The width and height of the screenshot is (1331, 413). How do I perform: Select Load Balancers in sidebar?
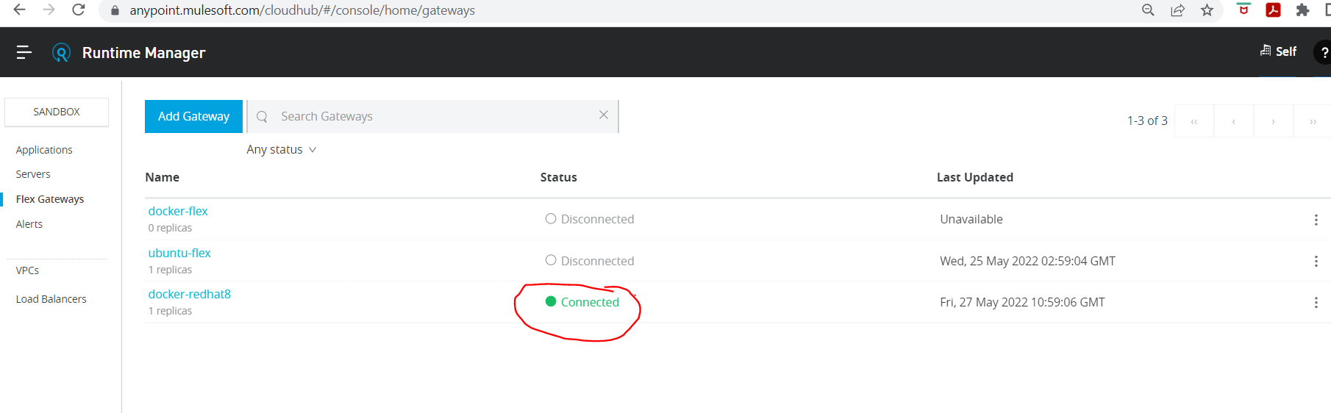tap(51, 299)
